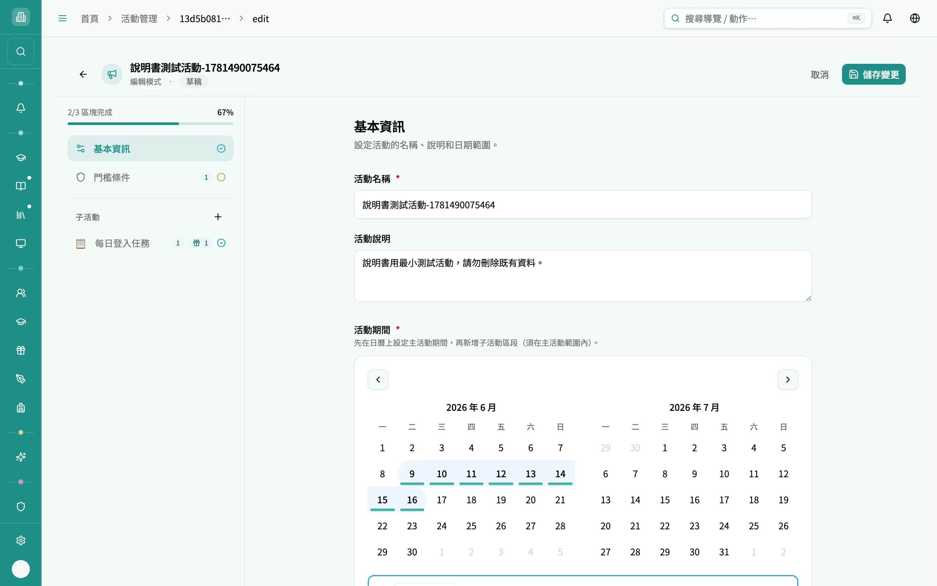Click the 活動說明 textarea
Image resolution: width=937 pixels, height=586 pixels.
[x=582, y=276]
